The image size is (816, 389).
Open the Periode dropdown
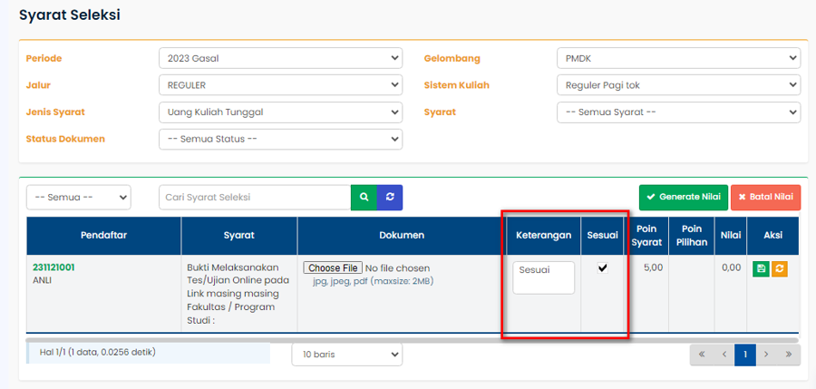(x=279, y=58)
